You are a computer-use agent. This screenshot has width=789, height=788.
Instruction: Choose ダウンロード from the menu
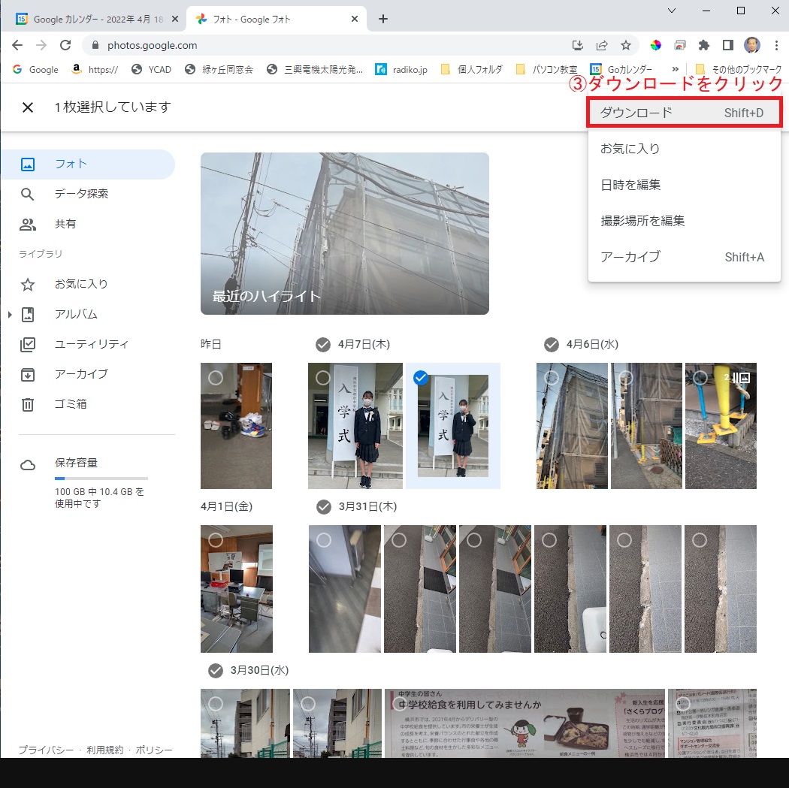pos(684,113)
